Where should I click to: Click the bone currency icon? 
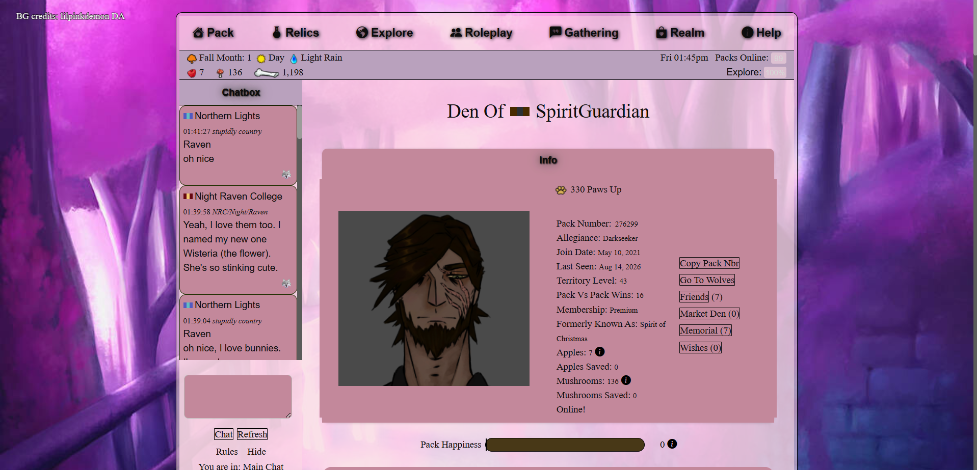point(267,73)
